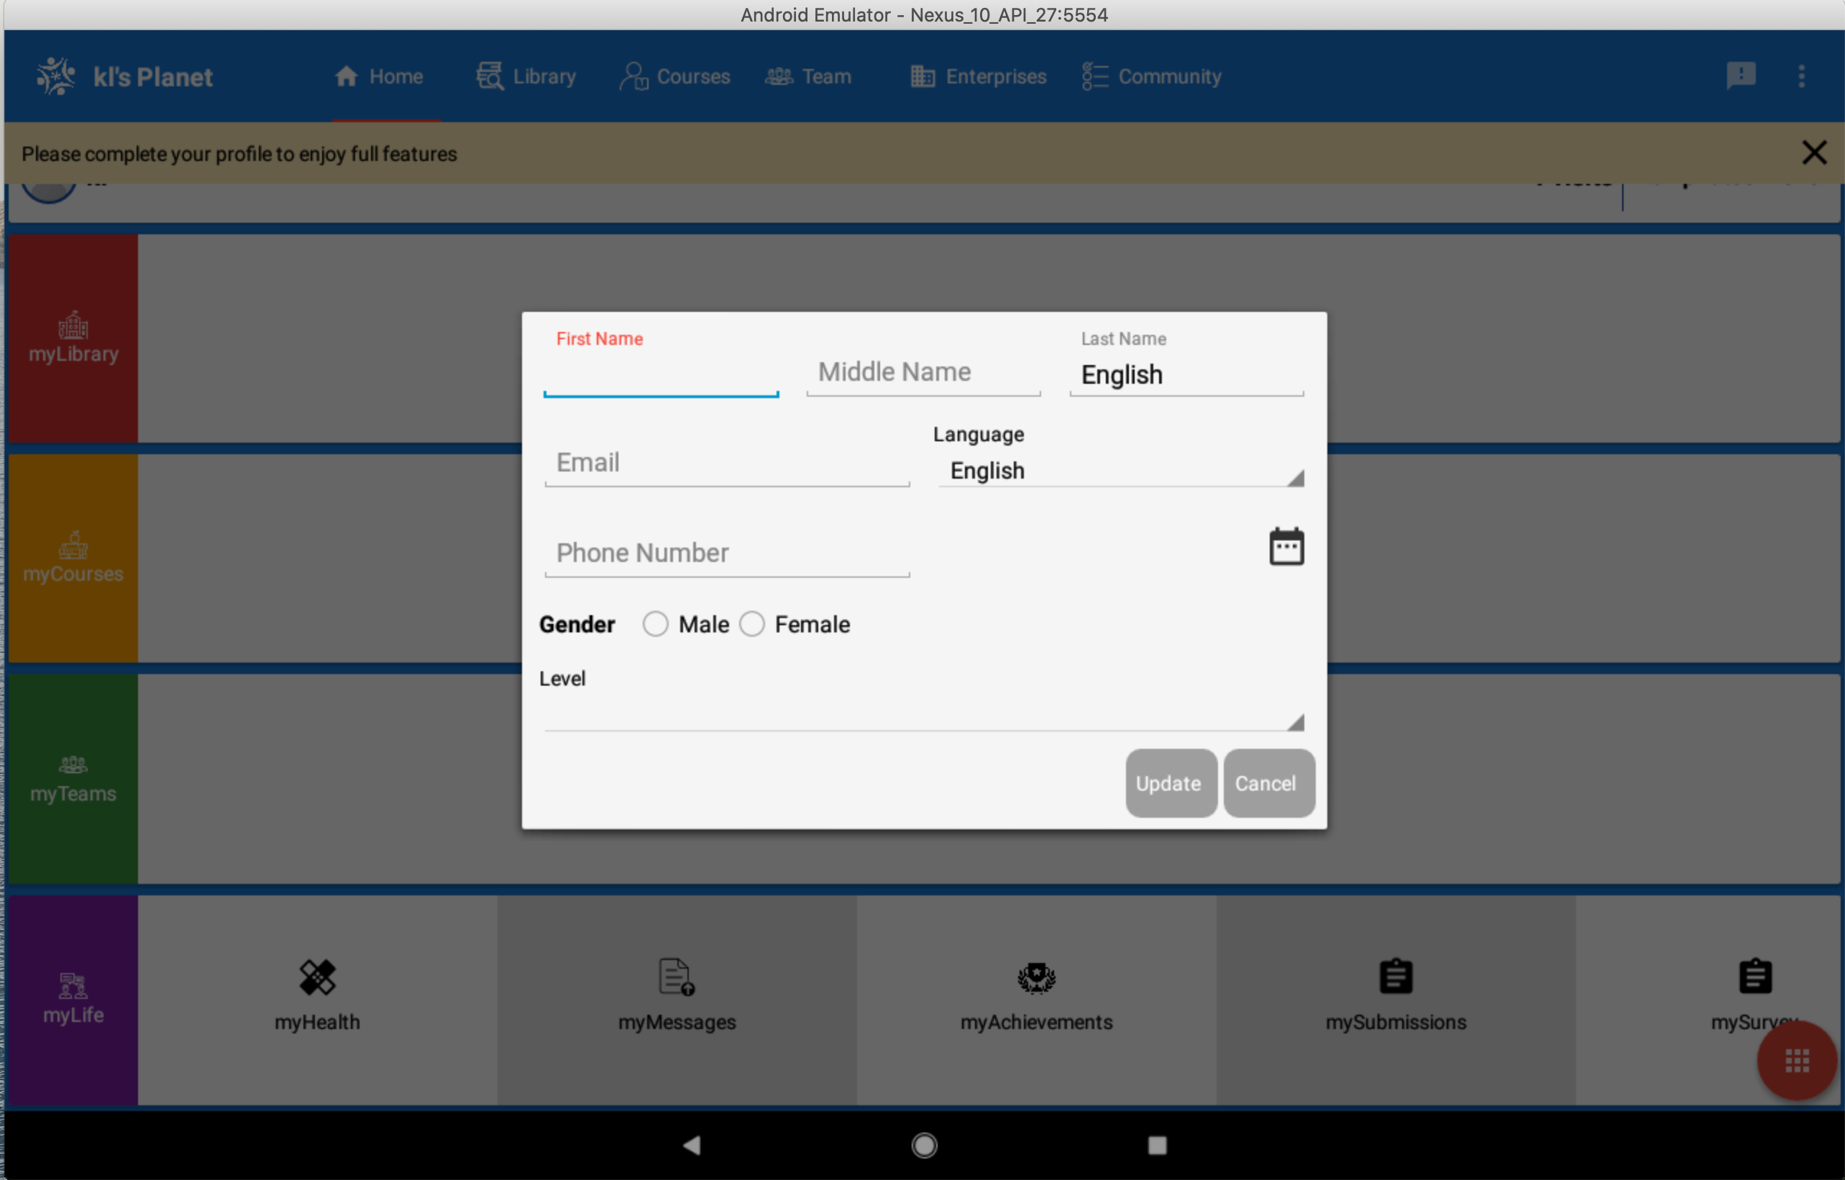This screenshot has height=1180, width=1845.
Task: Open the mySubmissions section
Action: click(x=1394, y=996)
